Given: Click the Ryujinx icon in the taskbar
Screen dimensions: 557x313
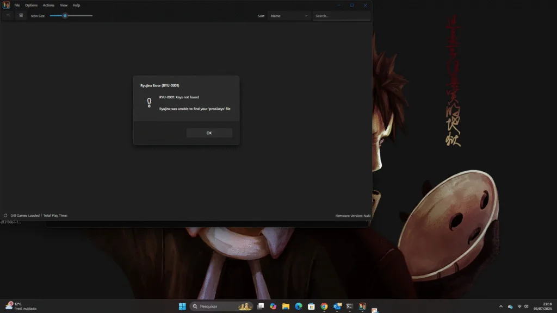Looking at the screenshot, I should click(x=362, y=306).
